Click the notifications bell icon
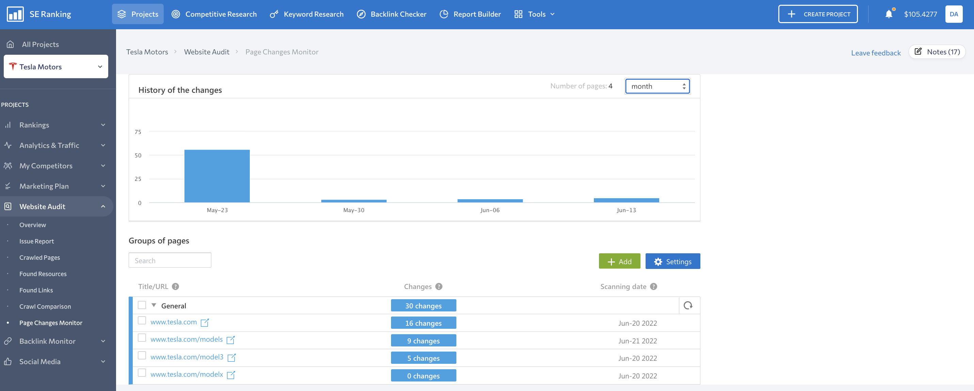Viewport: 974px width, 391px height. tap(889, 14)
